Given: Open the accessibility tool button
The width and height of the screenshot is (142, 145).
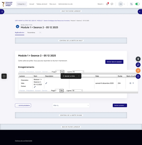Looking at the screenshot, I should point(138,59).
